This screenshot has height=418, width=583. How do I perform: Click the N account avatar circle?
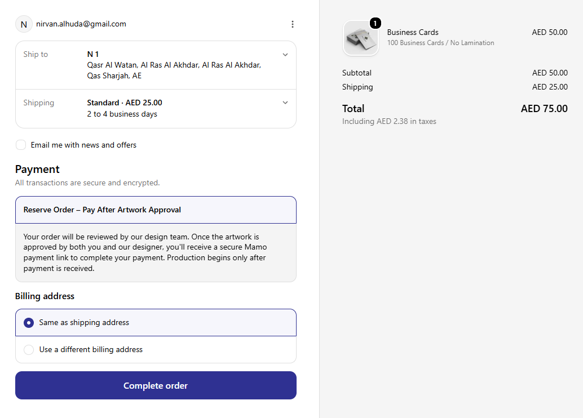(x=24, y=24)
